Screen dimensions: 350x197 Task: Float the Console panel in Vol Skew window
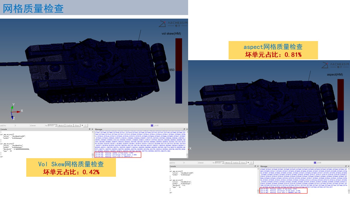click(x=90, y=129)
